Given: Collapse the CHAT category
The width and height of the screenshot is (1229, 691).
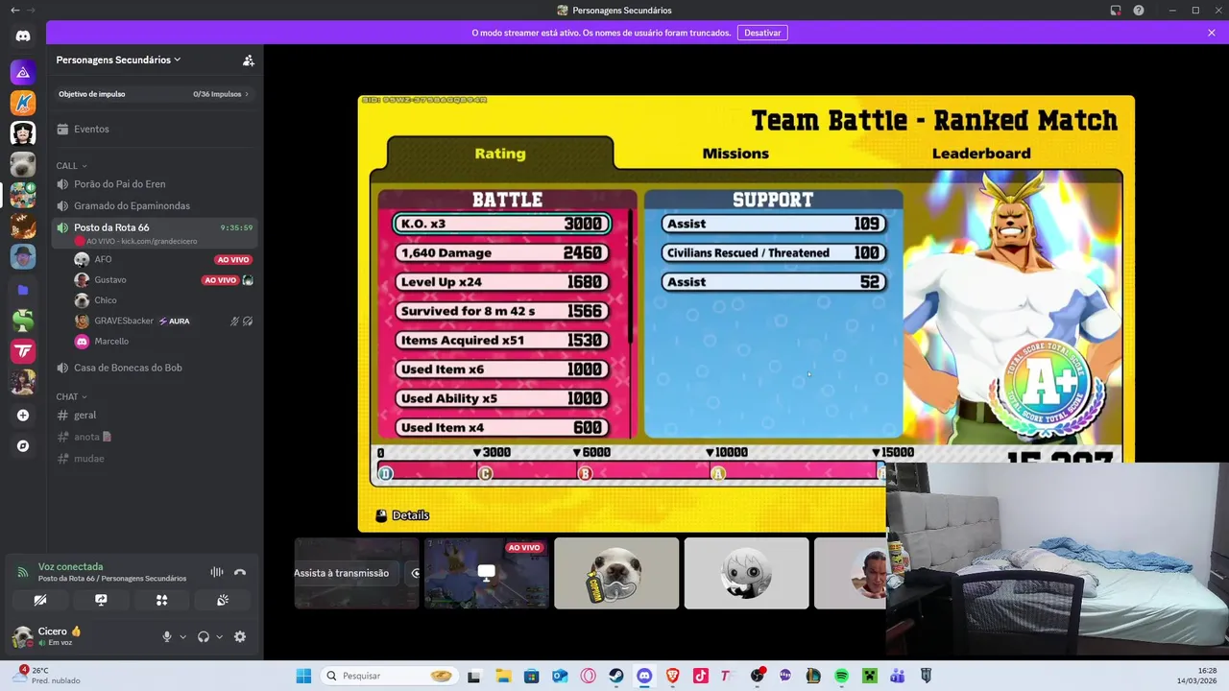Looking at the screenshot, I should click(x=71, y=396).
